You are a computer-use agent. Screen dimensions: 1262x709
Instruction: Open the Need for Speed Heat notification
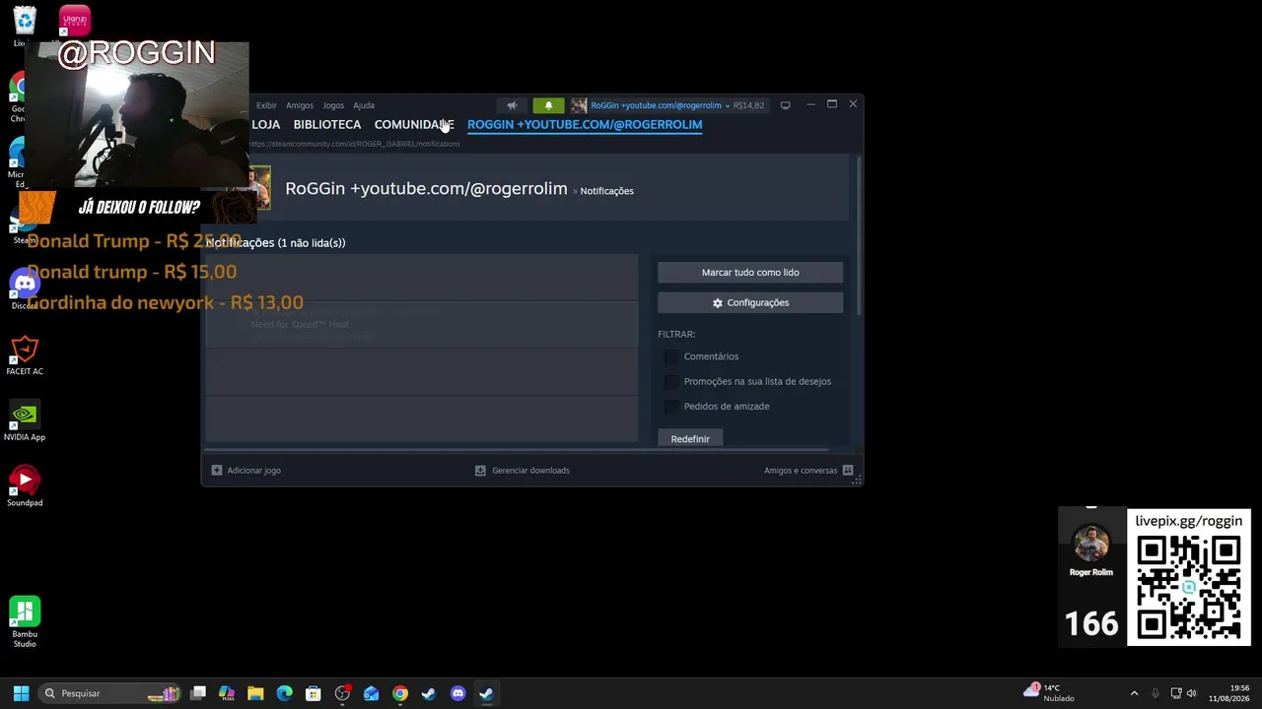[x=422, y=325]
